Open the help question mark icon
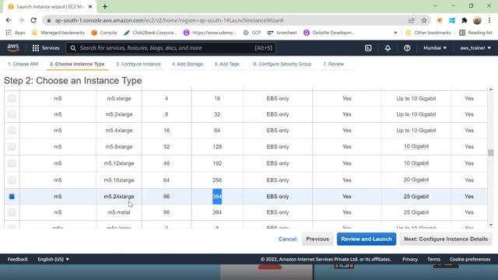The image size is (498, 280). click(x=407, y=48)
